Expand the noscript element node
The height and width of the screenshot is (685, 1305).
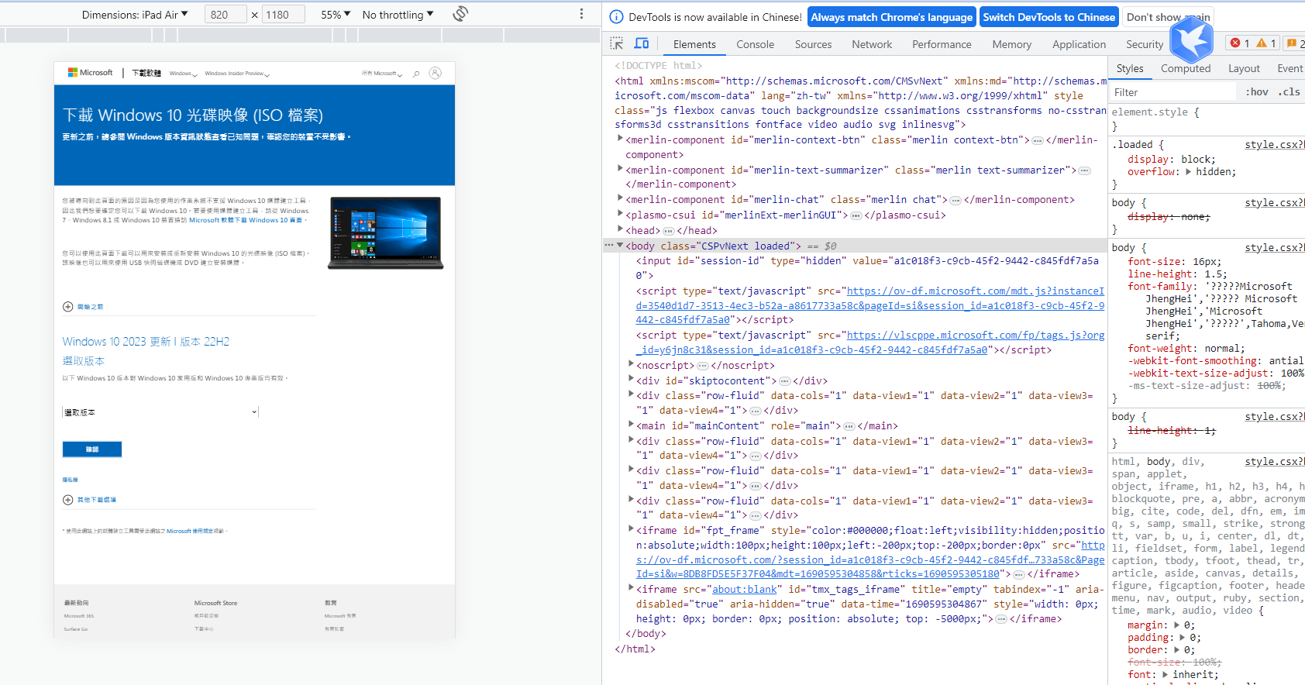point(631,364)
